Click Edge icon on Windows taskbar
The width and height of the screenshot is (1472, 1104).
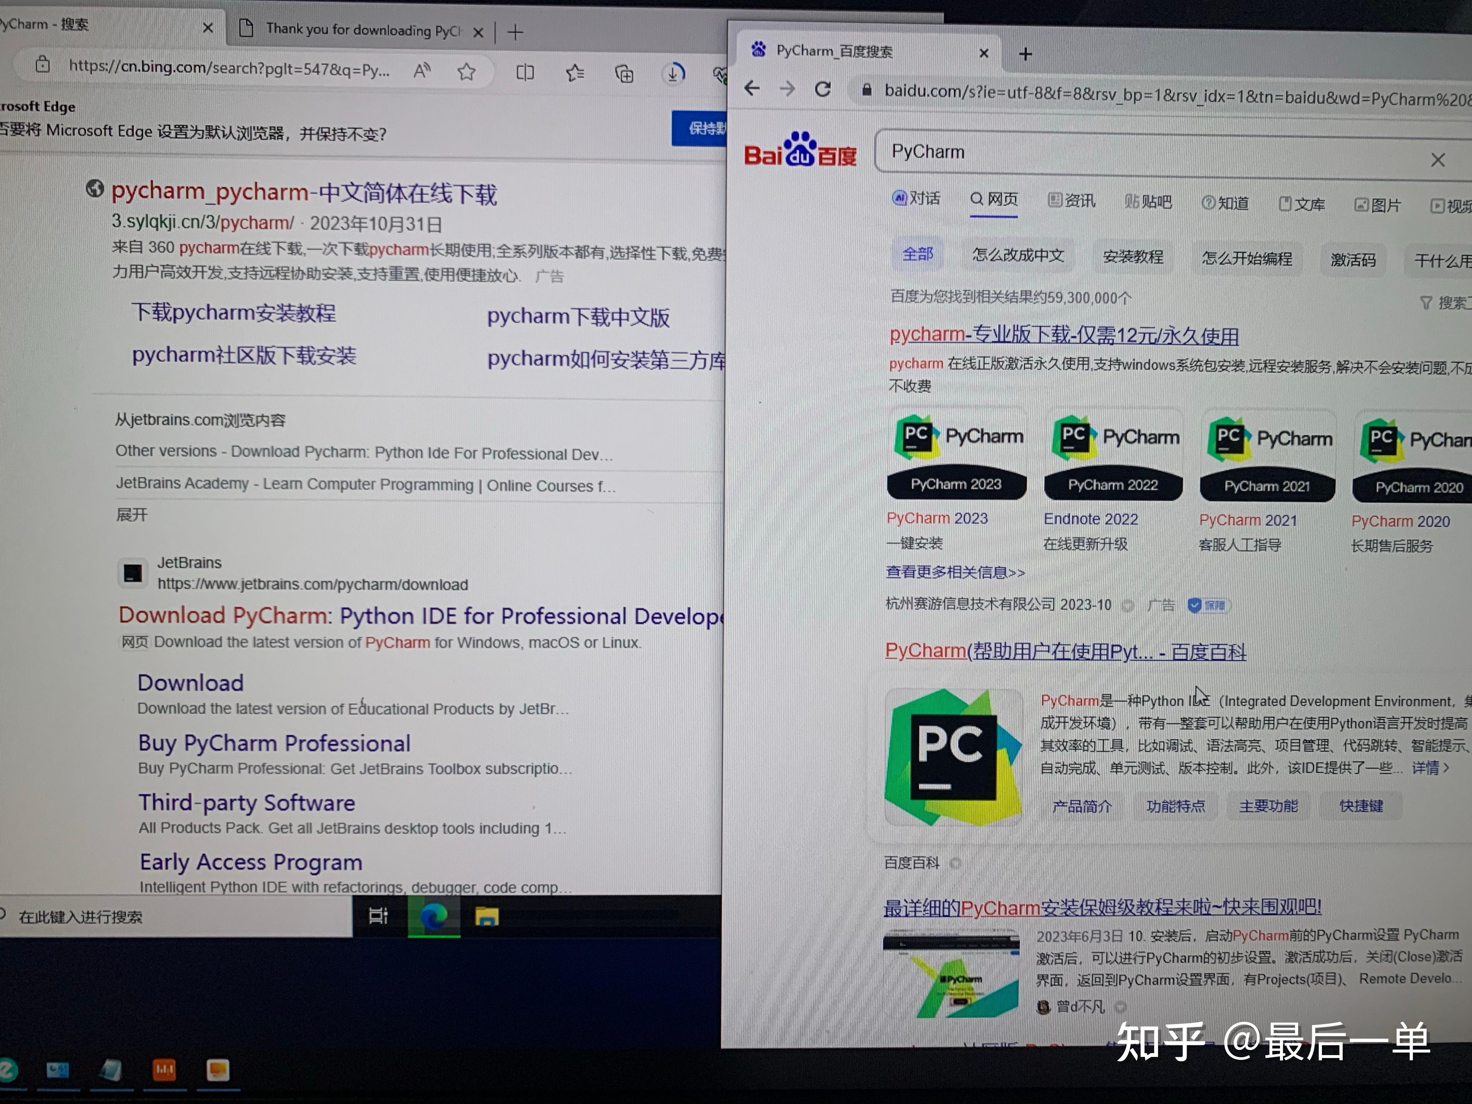click(x=434, y=917)
